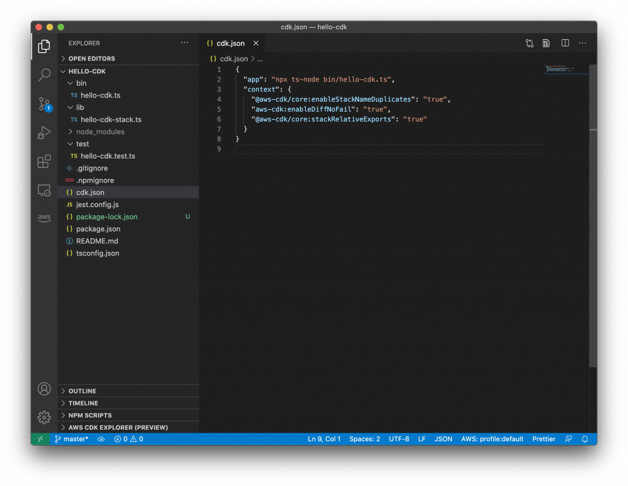Click the feedback icon in status bar
The image size is (628, 486).
pyautogui.click(x=568, y=439)
